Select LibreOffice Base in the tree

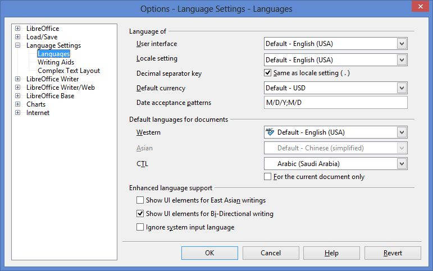(50, 96)
